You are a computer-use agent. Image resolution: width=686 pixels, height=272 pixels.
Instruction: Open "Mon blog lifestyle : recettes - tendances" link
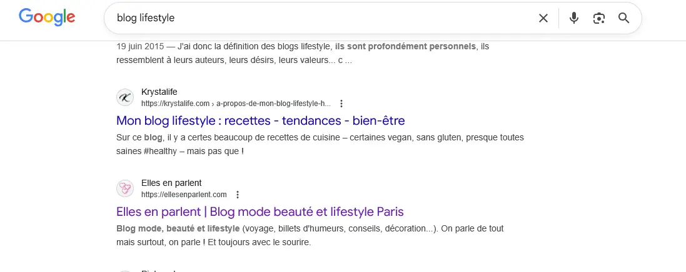point(261,120)
